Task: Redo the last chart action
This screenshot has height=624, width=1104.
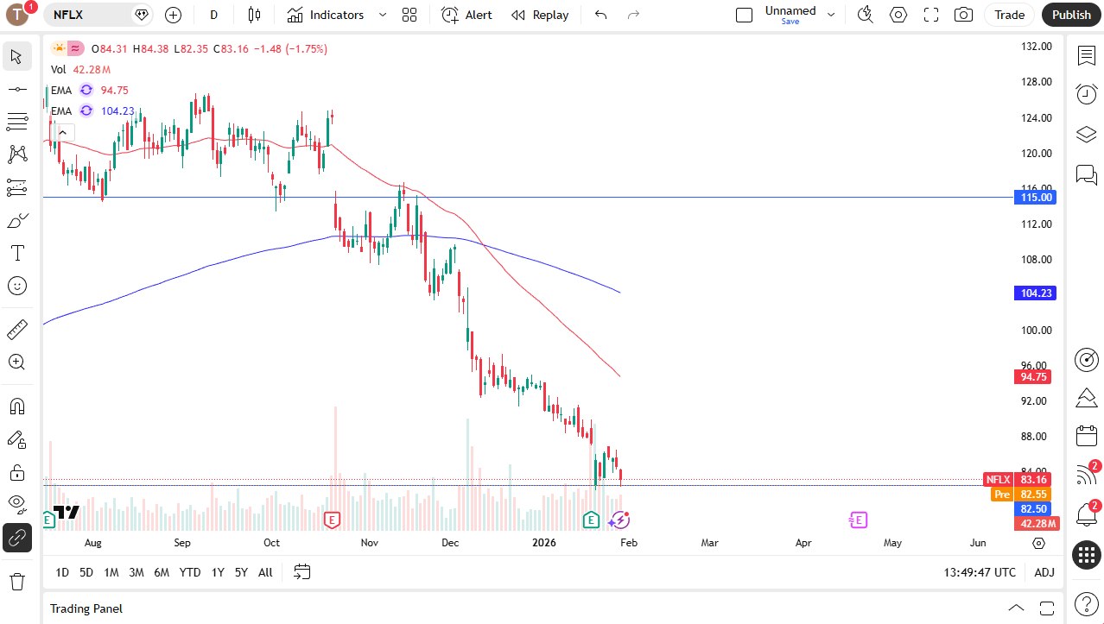Action: (633, 15)
